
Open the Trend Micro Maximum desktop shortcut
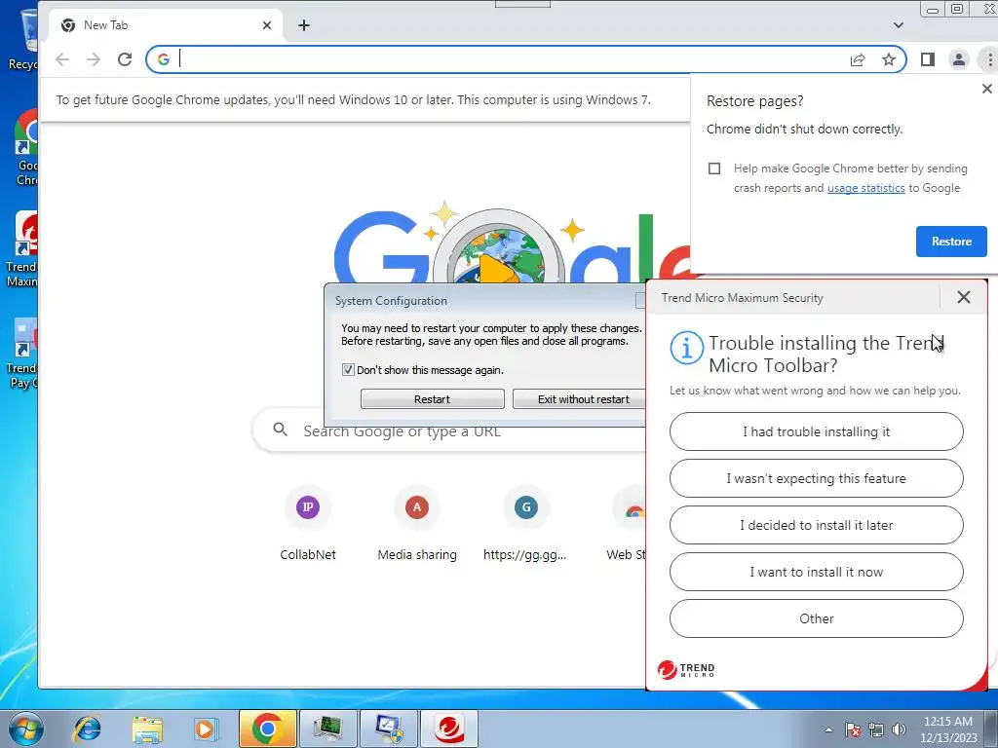[21, 250]
